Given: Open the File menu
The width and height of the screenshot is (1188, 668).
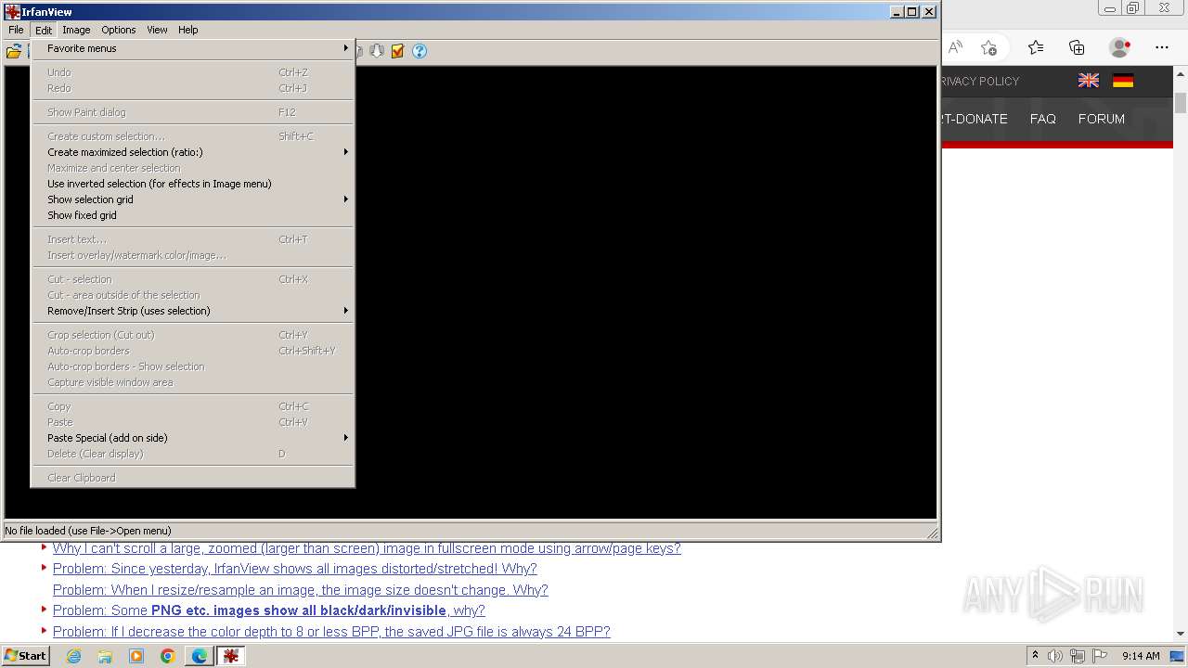Looking at the screenshot, I should [16, 30].
